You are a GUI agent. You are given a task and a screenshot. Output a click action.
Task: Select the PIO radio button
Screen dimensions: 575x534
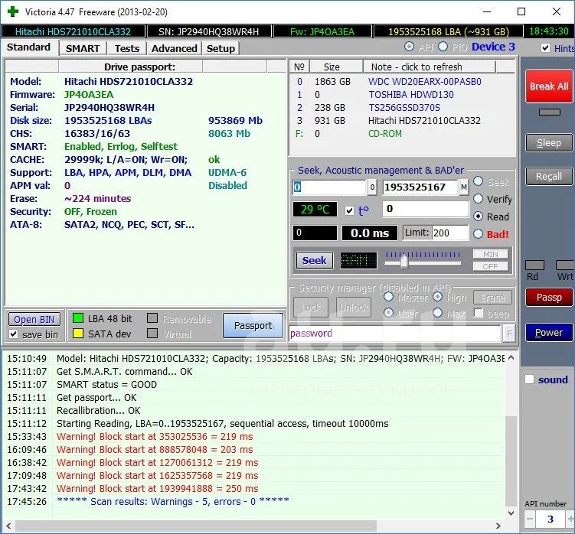pyautogui.click(x=443, y=47)
